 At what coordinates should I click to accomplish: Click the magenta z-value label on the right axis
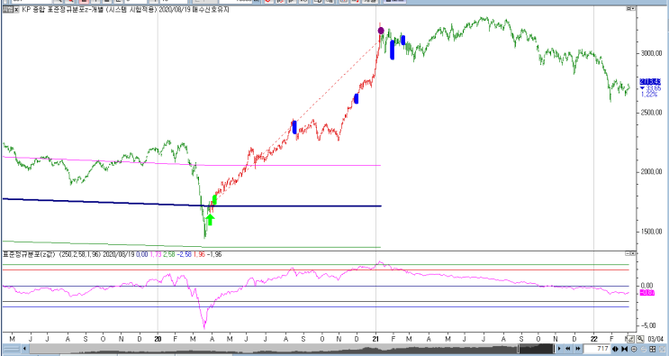click(647, 293)
